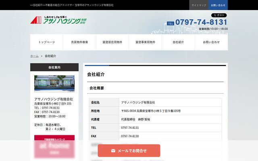The image size is (258, 161).
Task: Click the 代表者 table label
Action: [95, 119]
